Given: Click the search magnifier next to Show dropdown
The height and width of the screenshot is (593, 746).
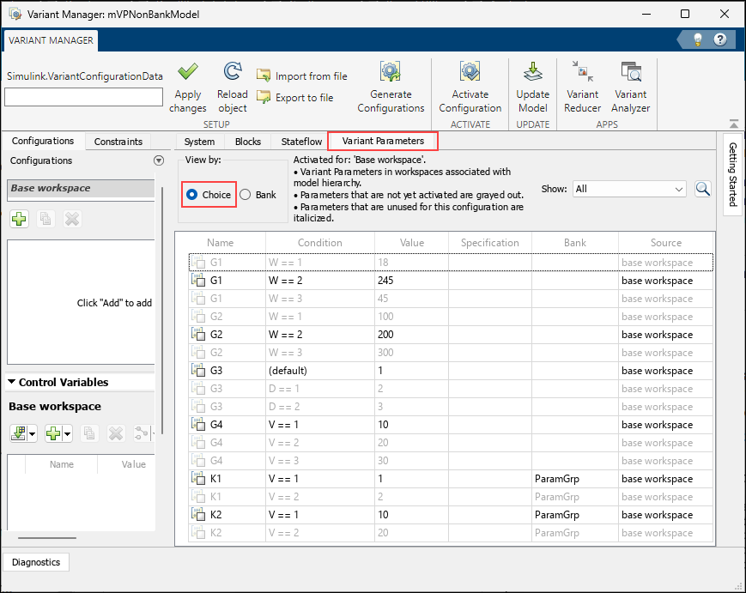Looking at the screenshot, I should (702, 189).
